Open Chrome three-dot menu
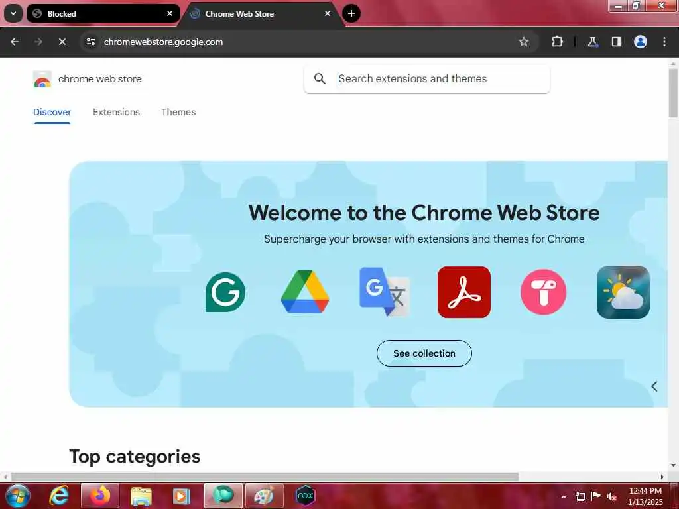679x509 pixels. 664,42
